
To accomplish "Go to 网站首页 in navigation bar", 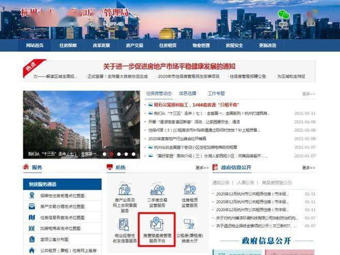I will [35, 46].
